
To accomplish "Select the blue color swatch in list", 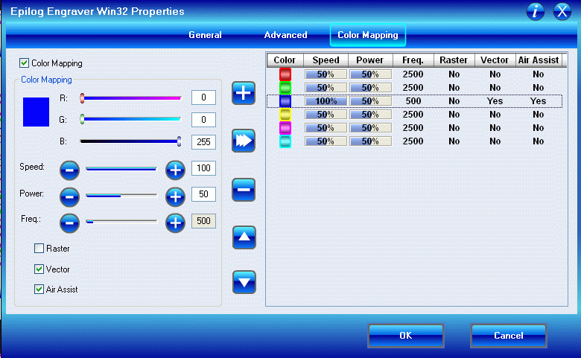I will (285, 101).
